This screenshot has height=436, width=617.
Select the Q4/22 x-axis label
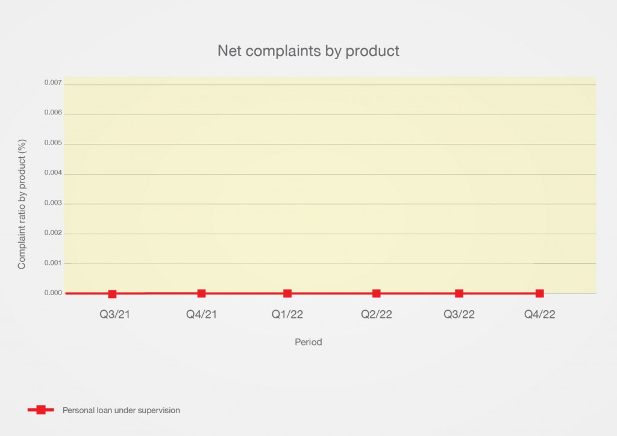click(x=540, y=314)
